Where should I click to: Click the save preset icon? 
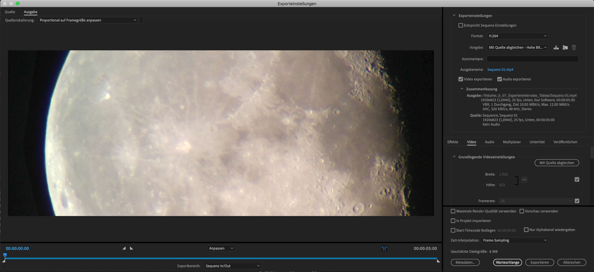pos(556,48)
